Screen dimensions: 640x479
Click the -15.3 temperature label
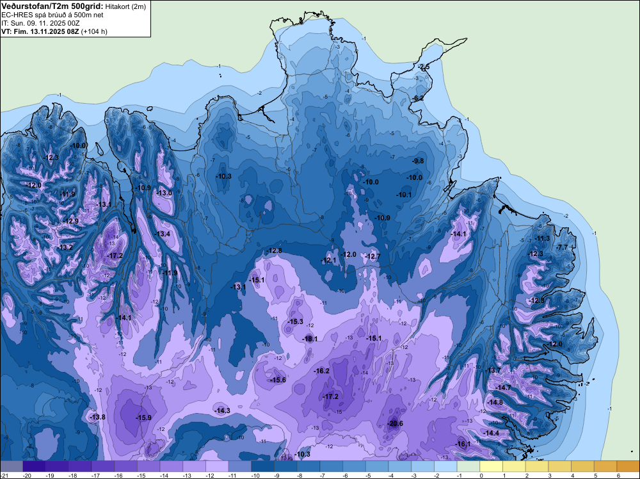coord(296,321)
